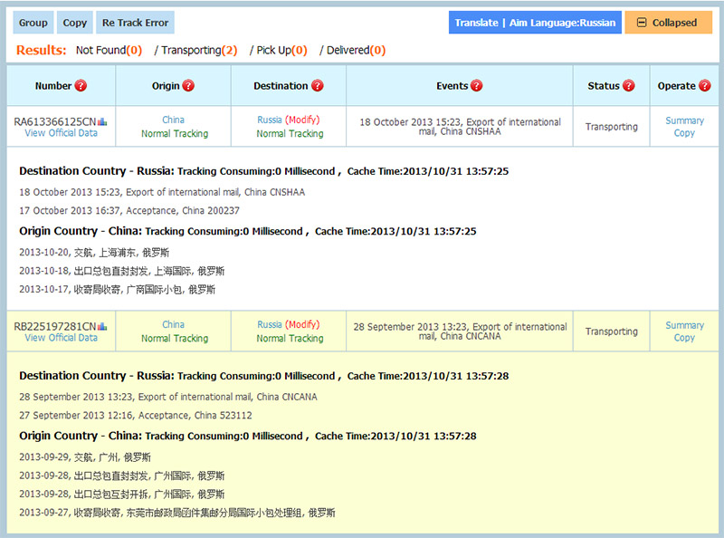Screen dimensions: 724x538
Task: Select tracking number RA613366125CN
Action: click(x=55, y=121)
